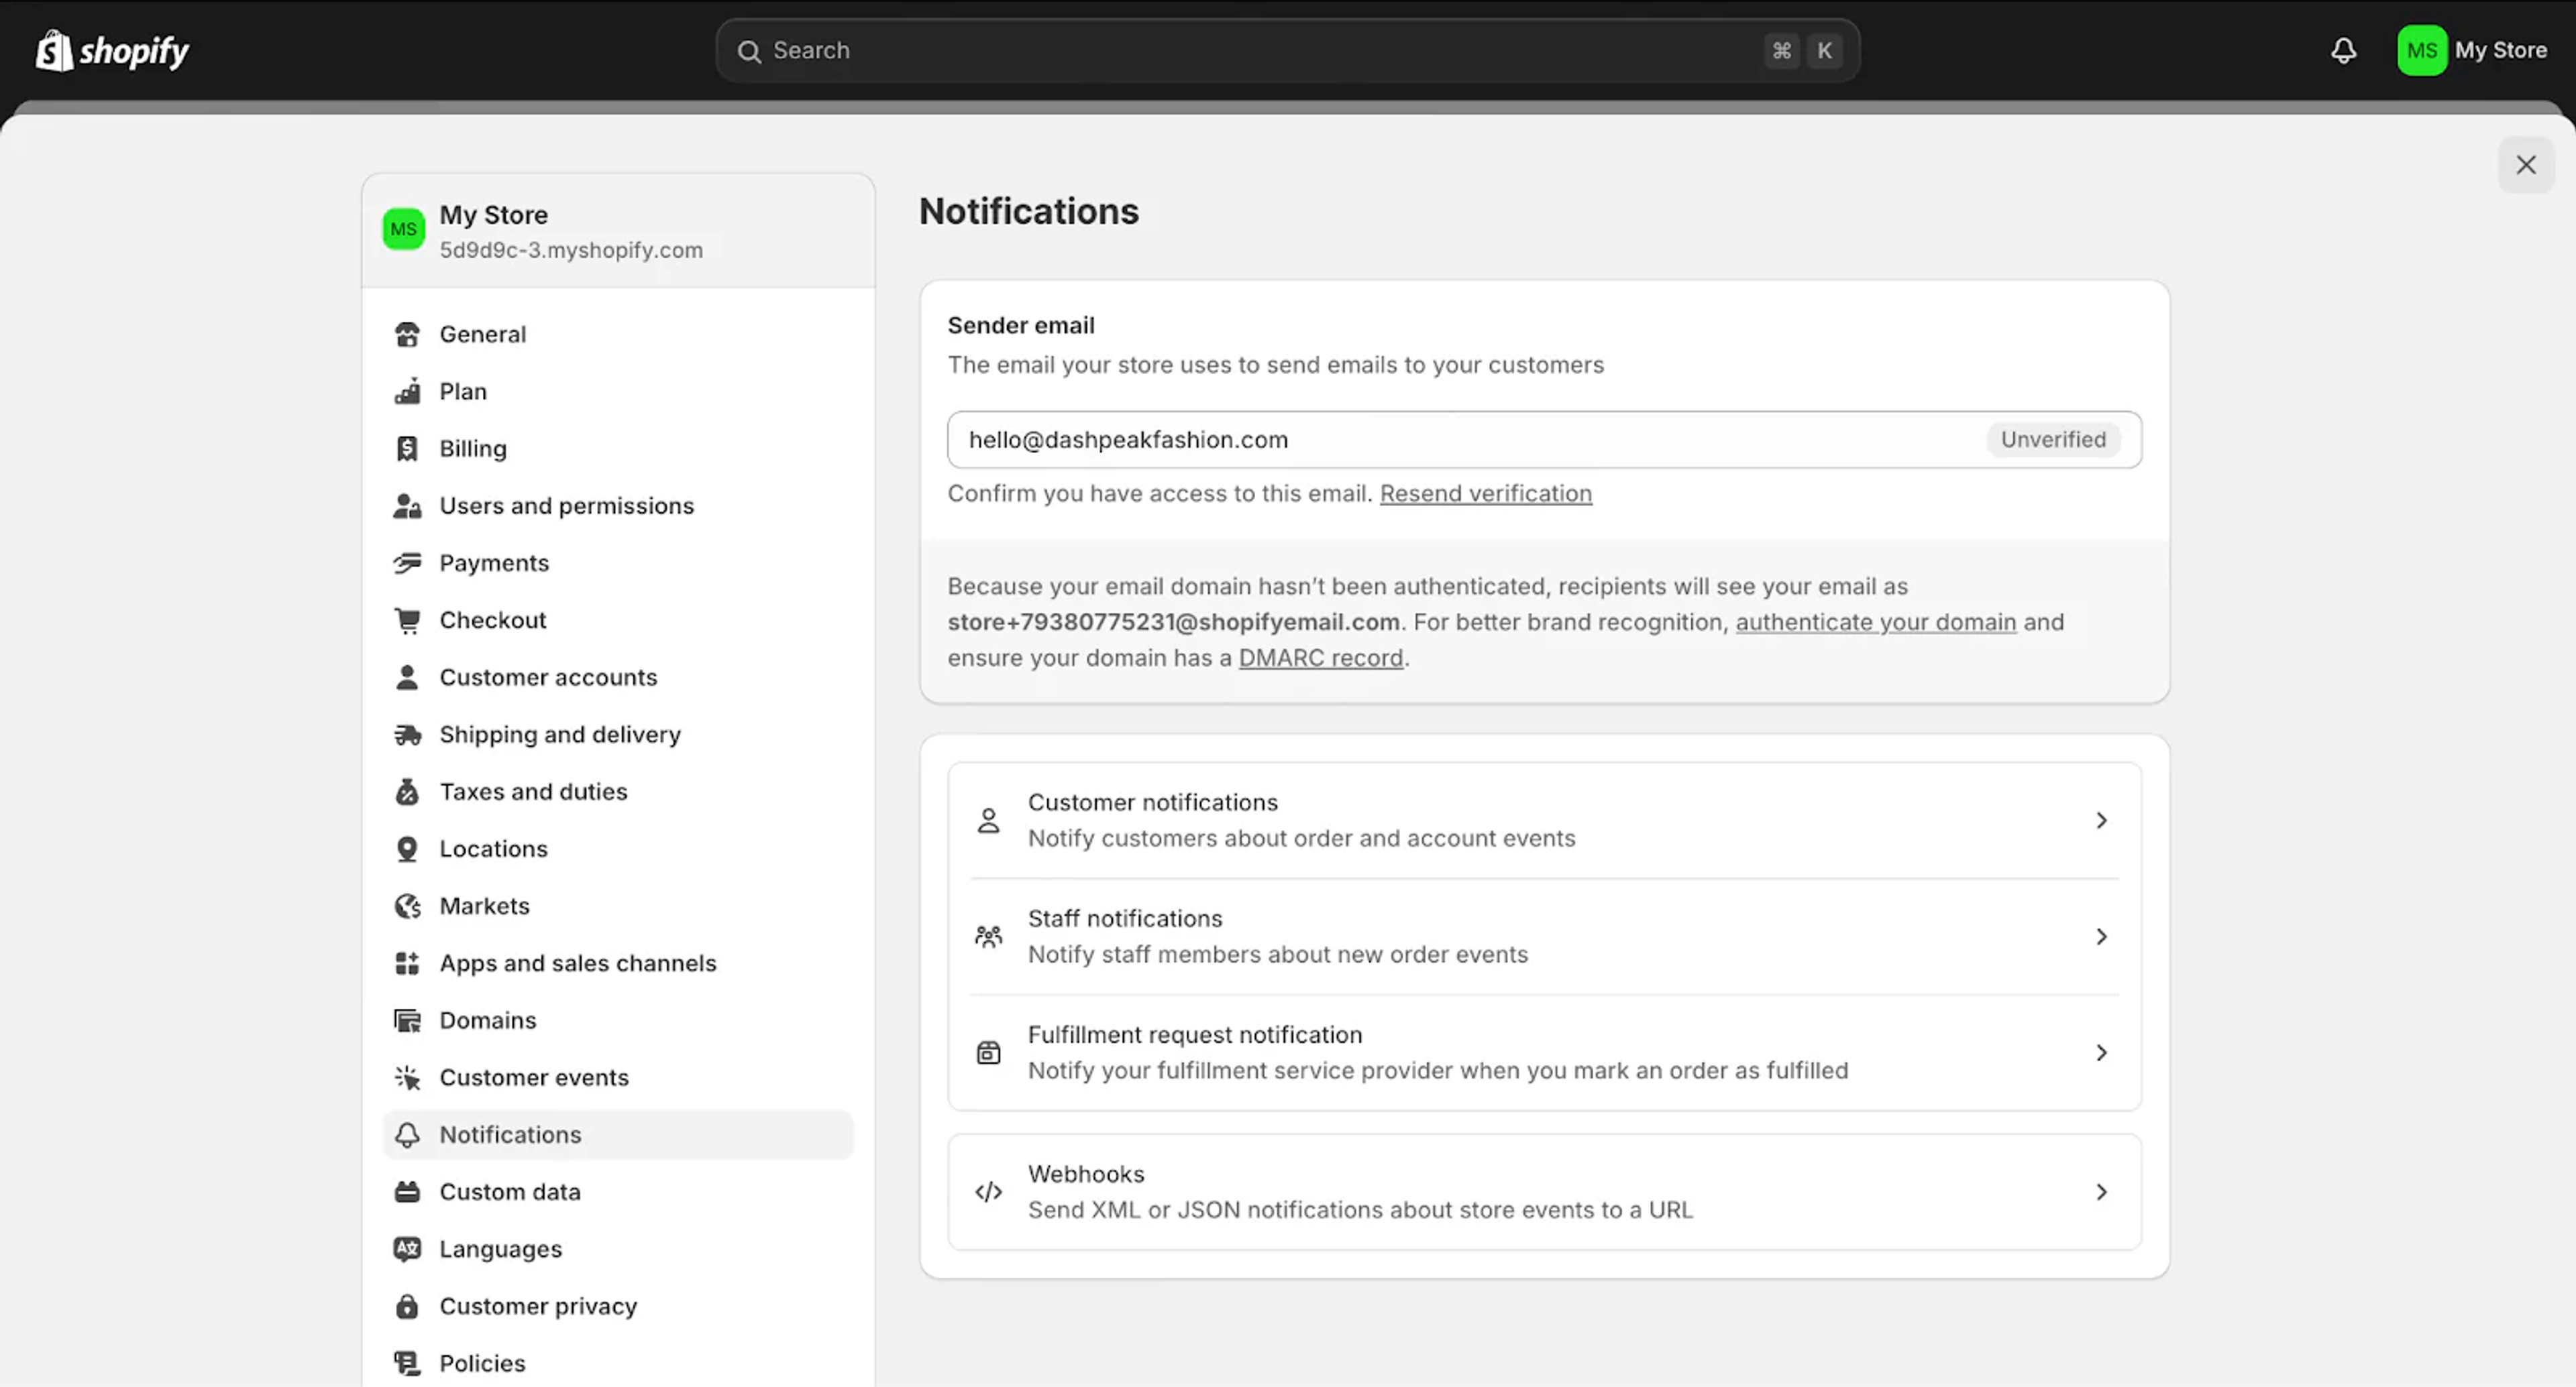This screenshot has width=2576, height=1387.
Task: Click the Shipping truck icon
Action: (x=407, y=735)
